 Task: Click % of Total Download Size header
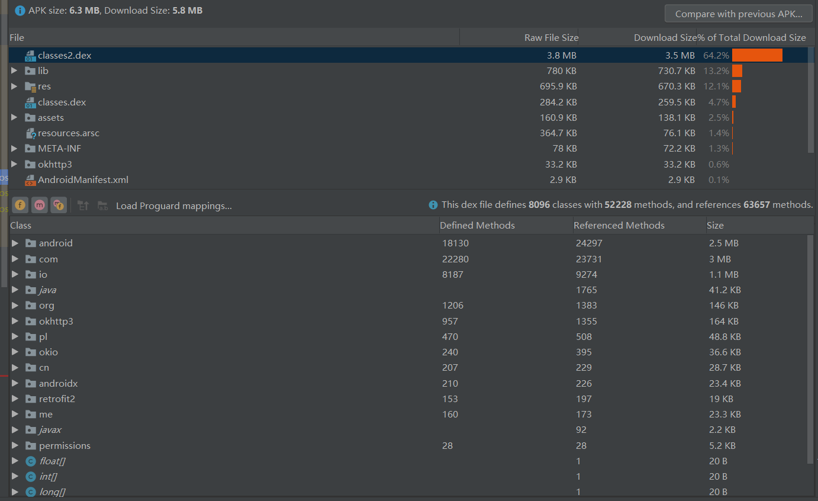752,37
